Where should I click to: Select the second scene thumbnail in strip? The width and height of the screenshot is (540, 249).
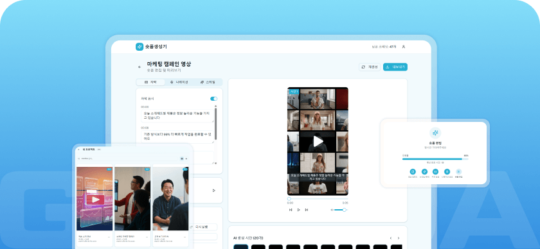(x=258, y=246)
